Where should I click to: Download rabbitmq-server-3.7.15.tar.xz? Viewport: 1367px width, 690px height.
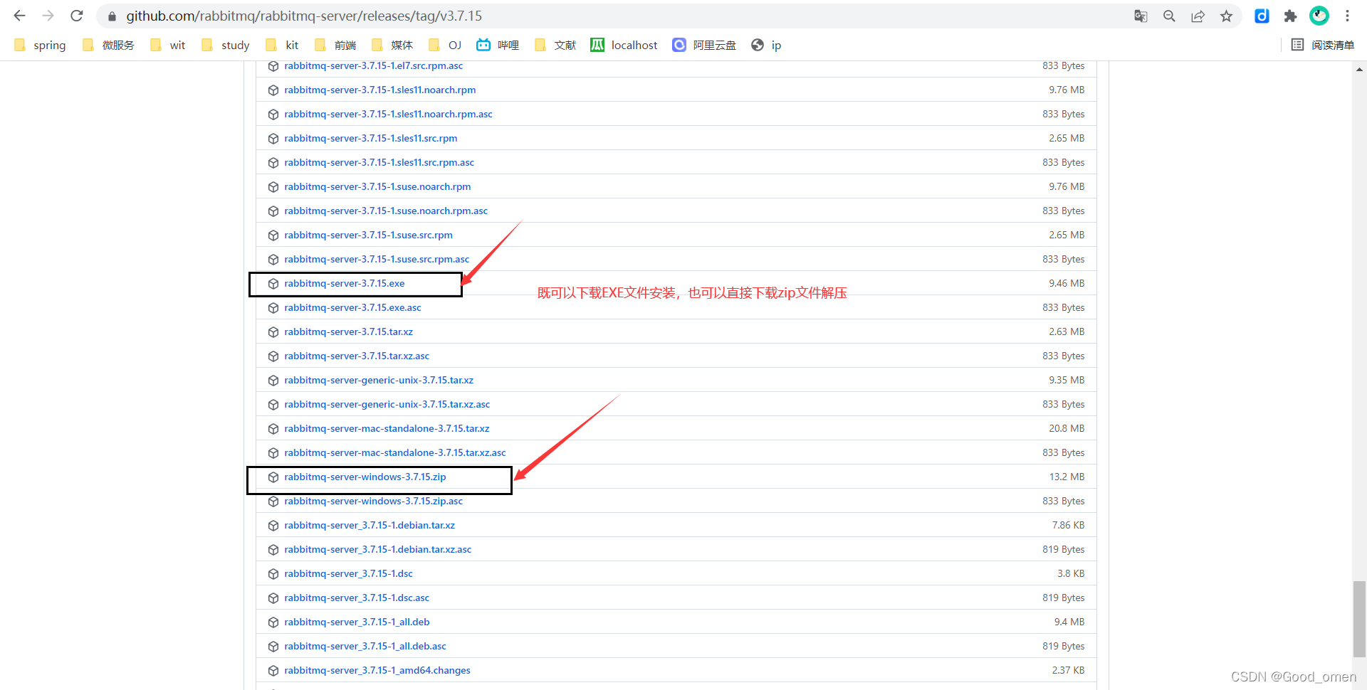pyautogui.click(x=348, y=332)
